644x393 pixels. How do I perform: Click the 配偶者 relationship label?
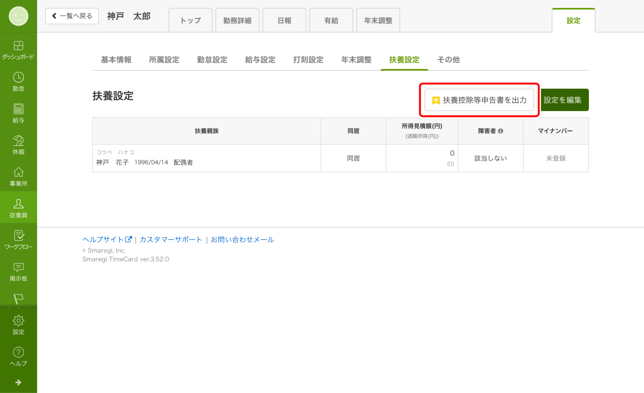pos(183,162)
